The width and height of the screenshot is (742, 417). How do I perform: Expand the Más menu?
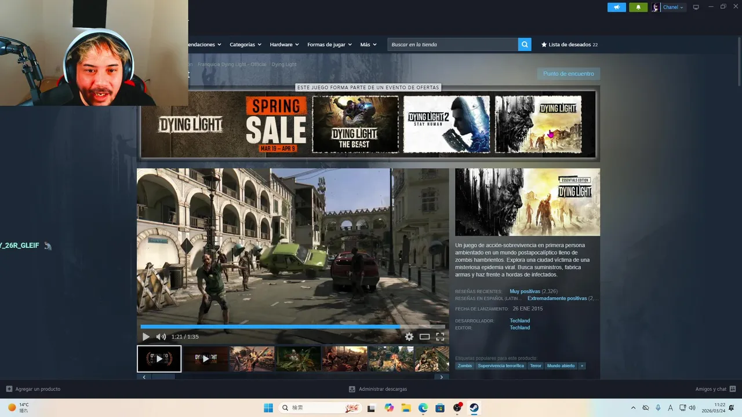(x=368, y=45)
